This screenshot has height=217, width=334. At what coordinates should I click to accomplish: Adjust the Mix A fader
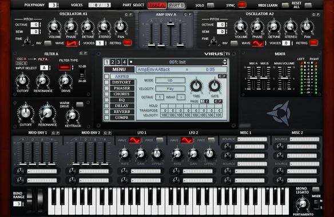tap(253, 78)
